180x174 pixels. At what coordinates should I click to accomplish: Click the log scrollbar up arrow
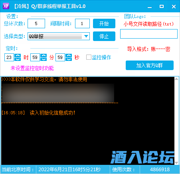[176, 79]
